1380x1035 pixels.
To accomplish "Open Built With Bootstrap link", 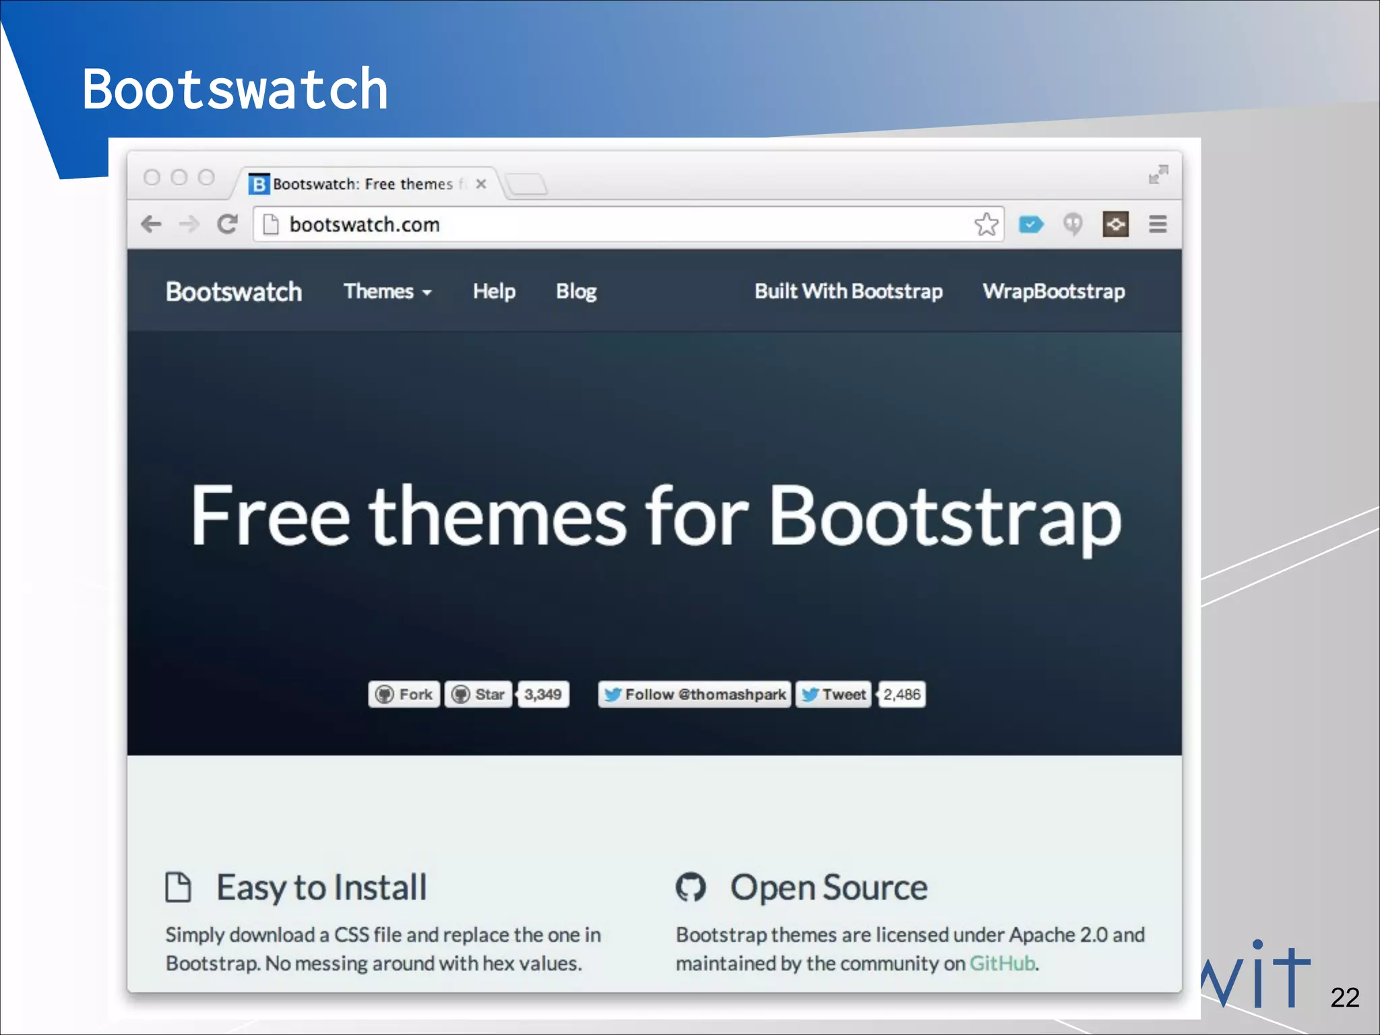I will [848, 291].
